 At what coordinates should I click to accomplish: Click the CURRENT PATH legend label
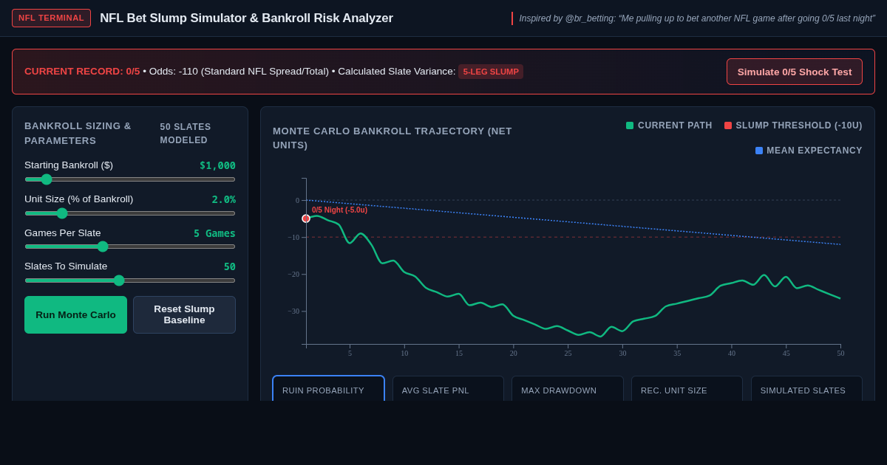(x=675, y=125)
